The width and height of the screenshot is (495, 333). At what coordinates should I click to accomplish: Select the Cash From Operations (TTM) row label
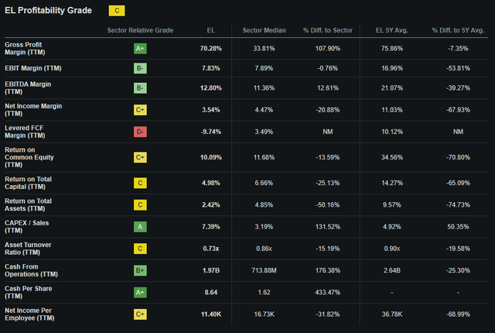tap(31, 270)
